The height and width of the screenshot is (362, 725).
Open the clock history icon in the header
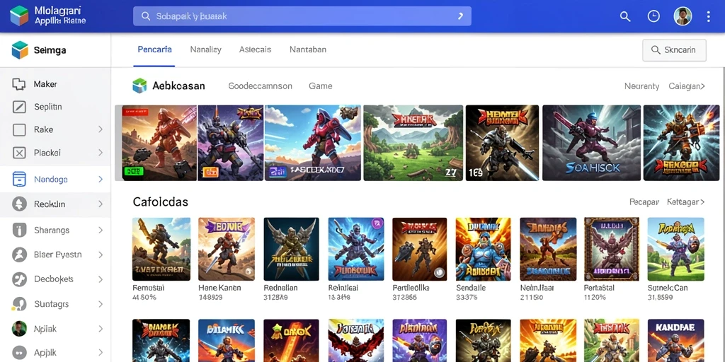tap(653, 16)
